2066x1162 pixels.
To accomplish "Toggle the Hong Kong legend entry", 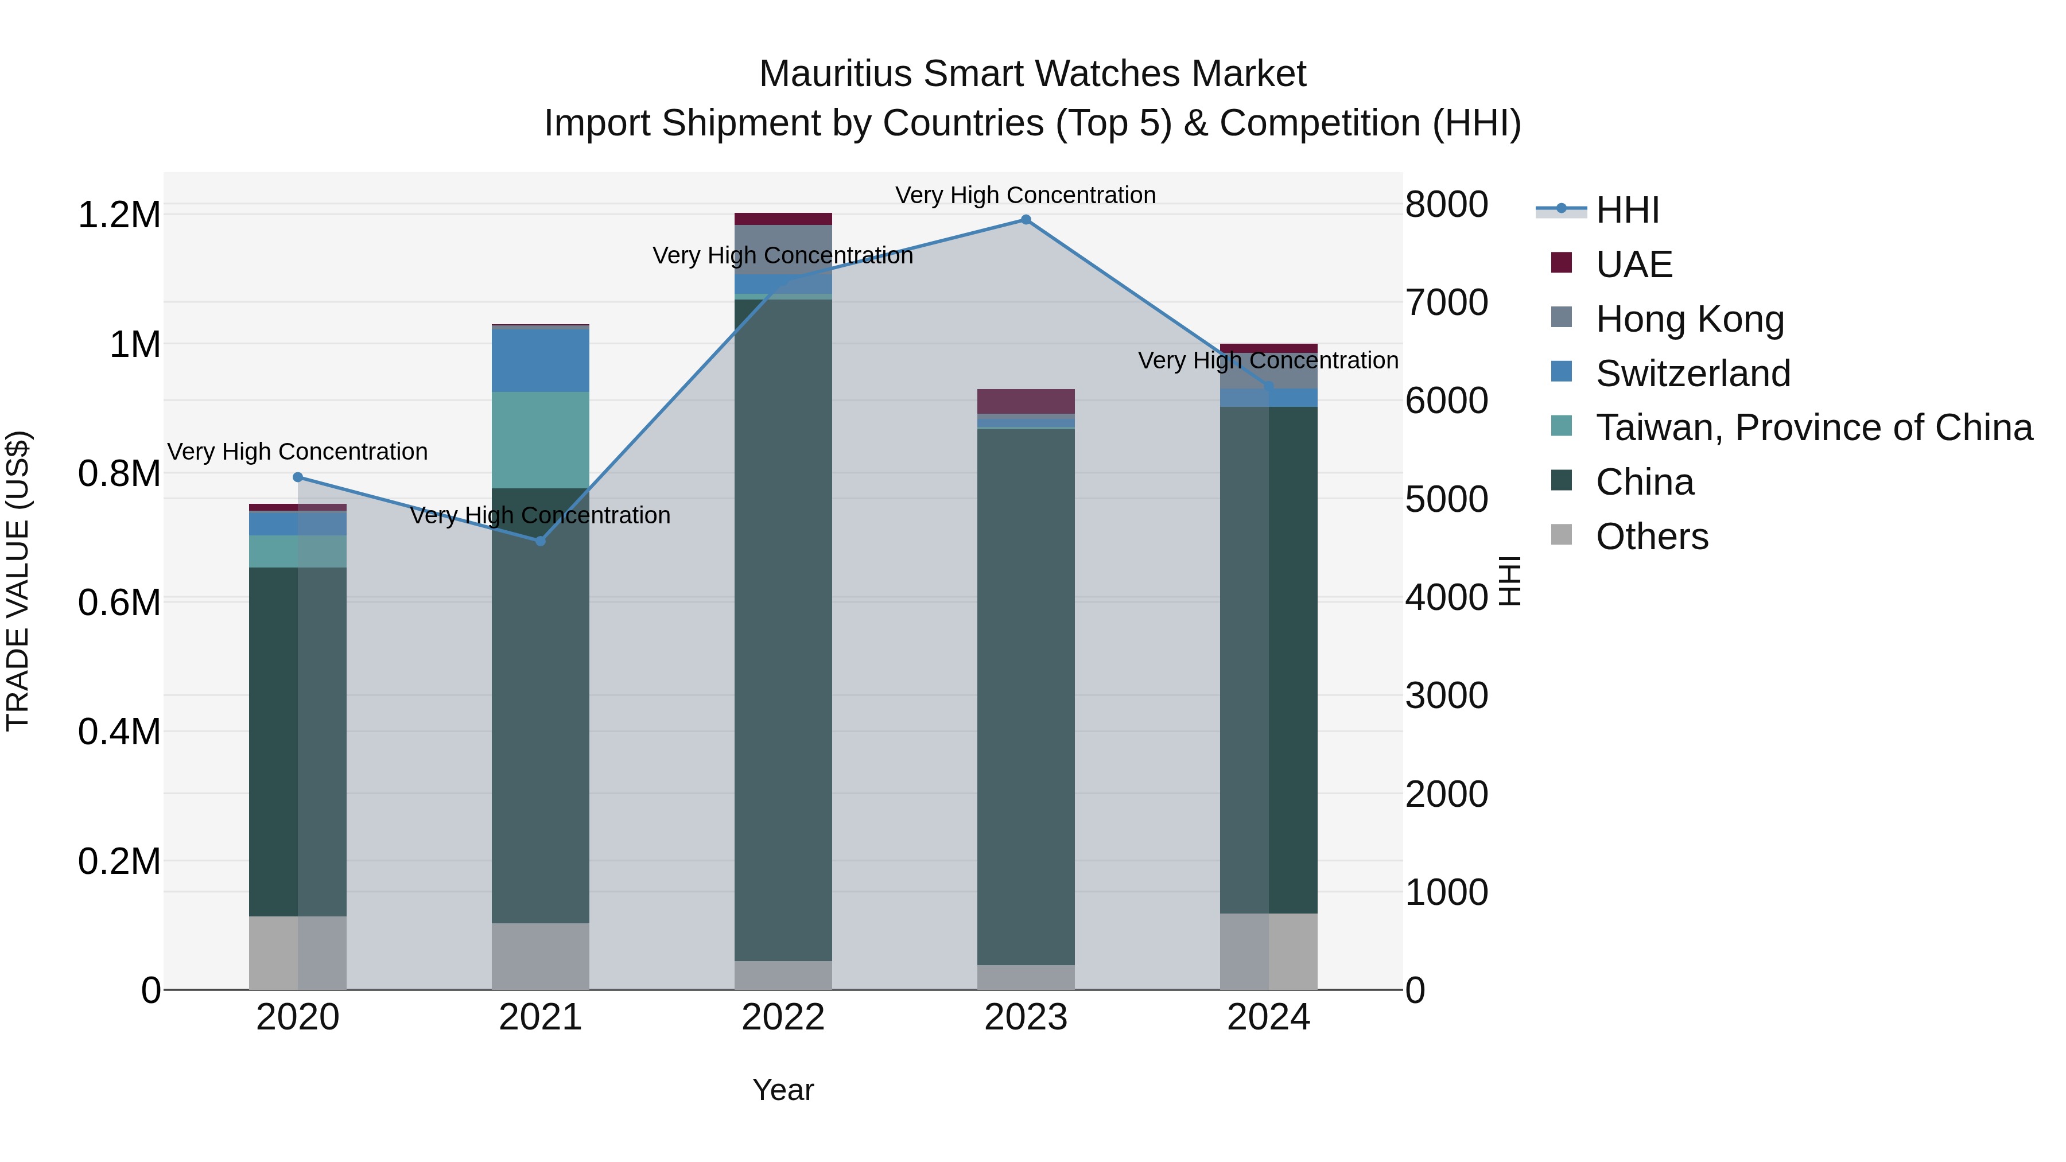I will pyautogui.click(x=1668, y=319).
